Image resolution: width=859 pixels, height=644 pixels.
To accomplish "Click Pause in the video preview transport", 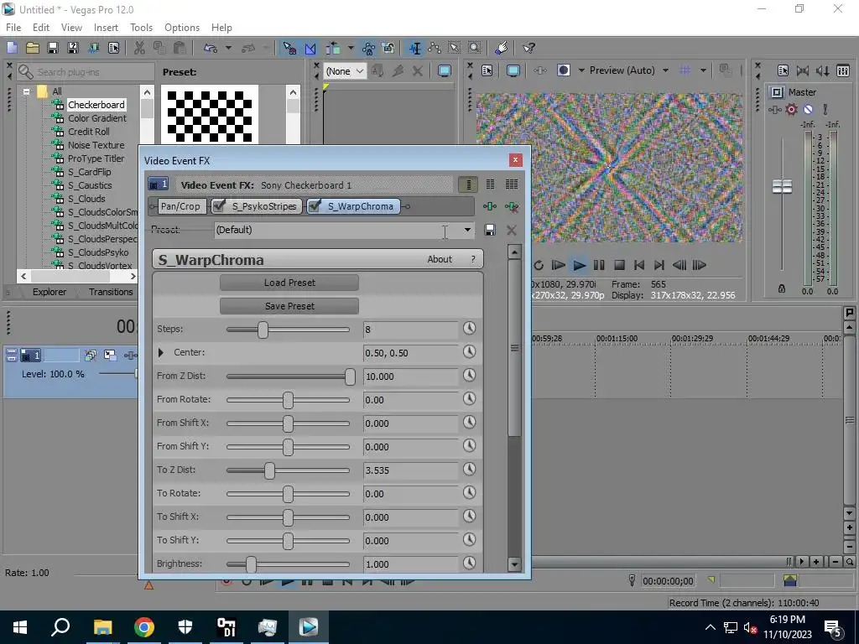I will coord(599,266).
